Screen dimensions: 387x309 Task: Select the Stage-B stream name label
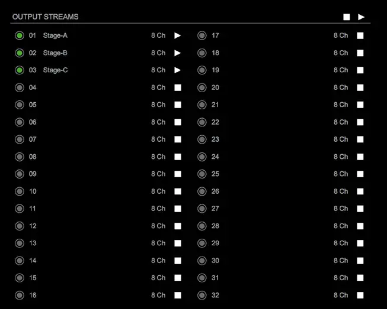[55, 53]
